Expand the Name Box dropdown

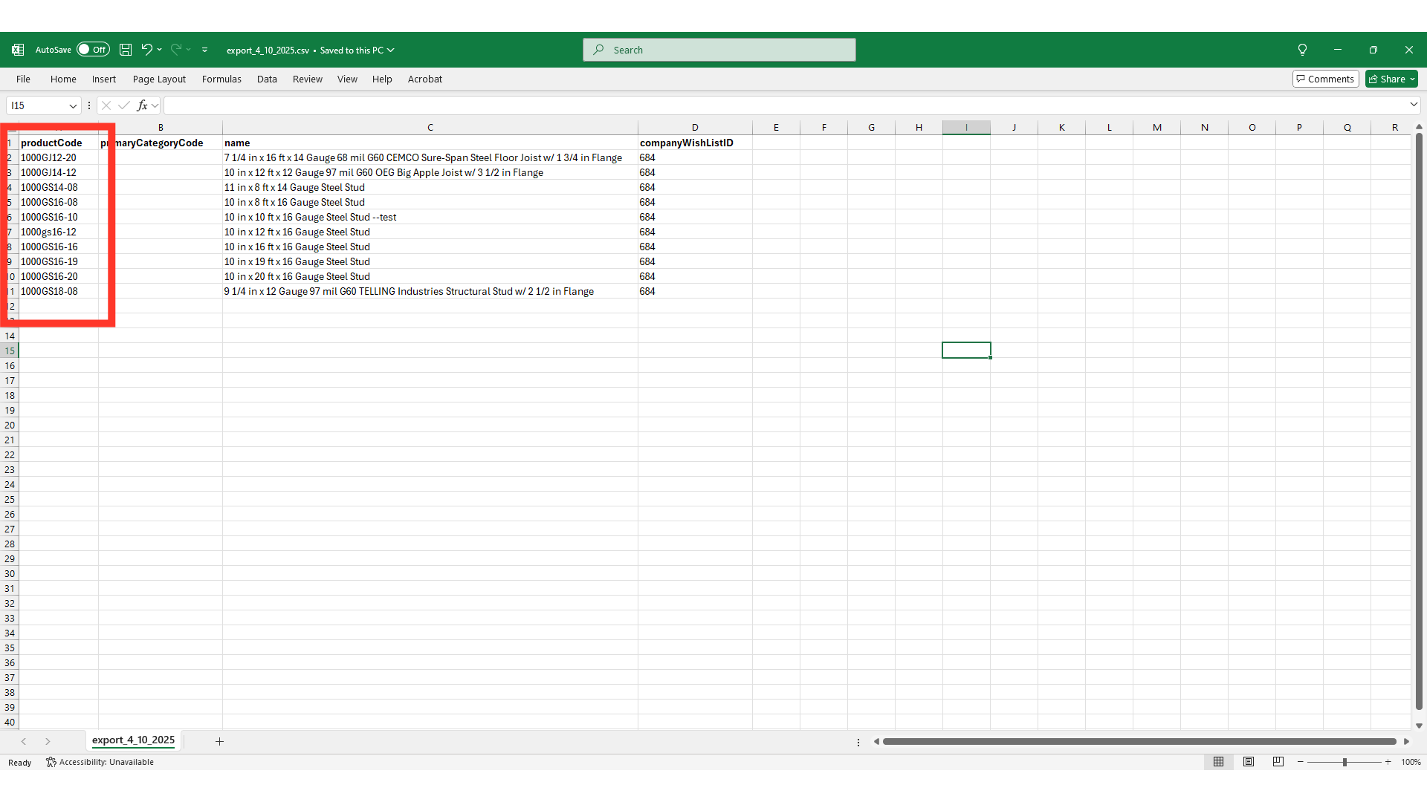tap(73, 105)
